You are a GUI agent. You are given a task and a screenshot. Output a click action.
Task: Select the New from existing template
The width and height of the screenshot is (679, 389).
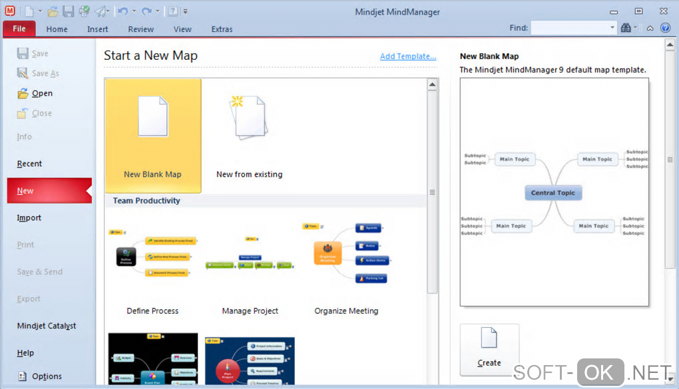pos(250,136)
